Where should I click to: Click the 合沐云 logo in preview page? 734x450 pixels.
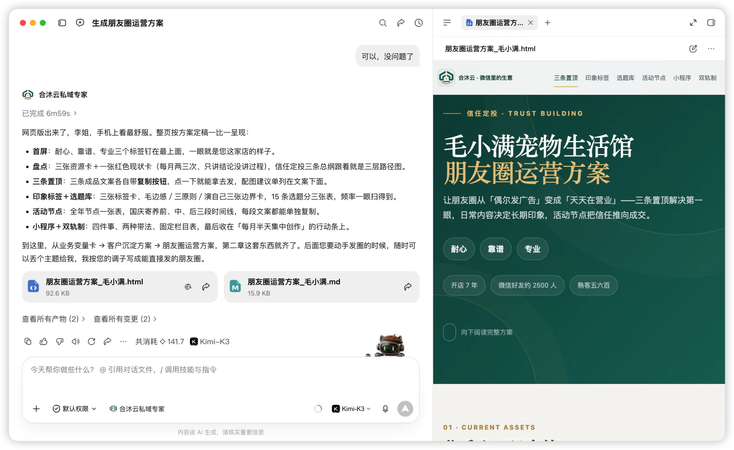[x=446, y=77]
